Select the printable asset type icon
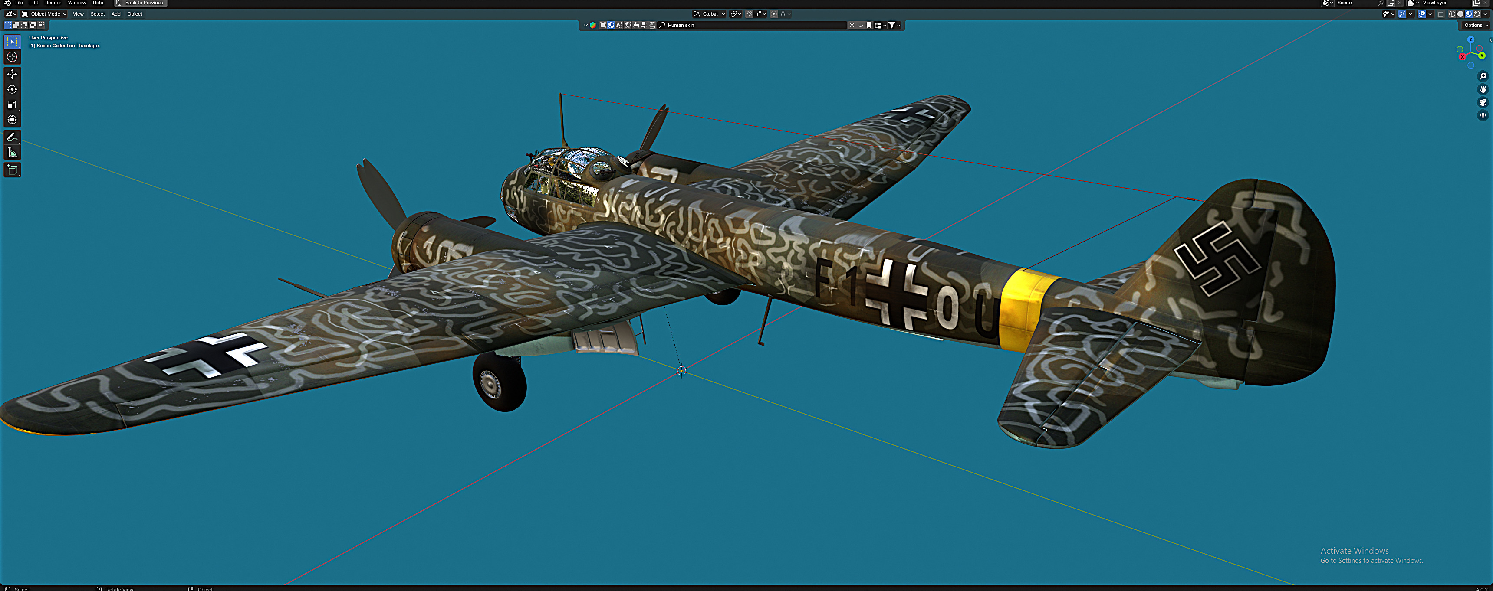Viewport: 1493px width, 591px height. [652, 26]
